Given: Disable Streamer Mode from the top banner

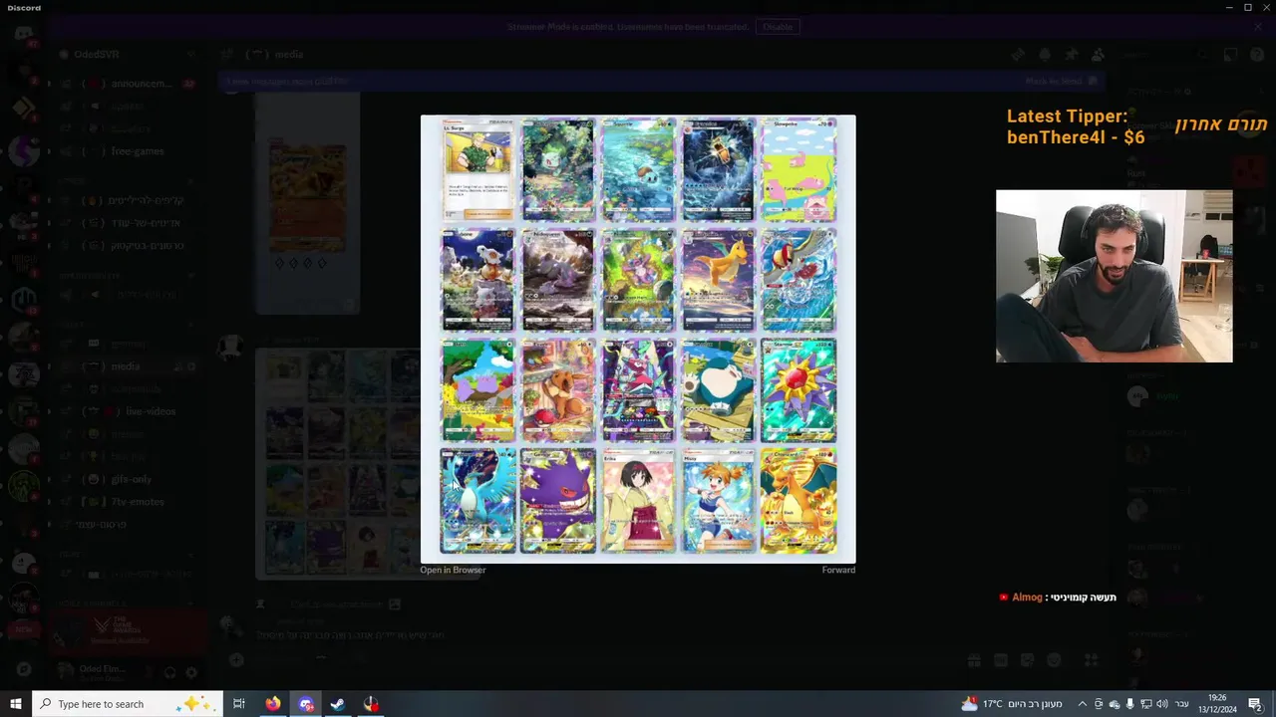Looking at the screenshot, I should click(x=778, y=27).
